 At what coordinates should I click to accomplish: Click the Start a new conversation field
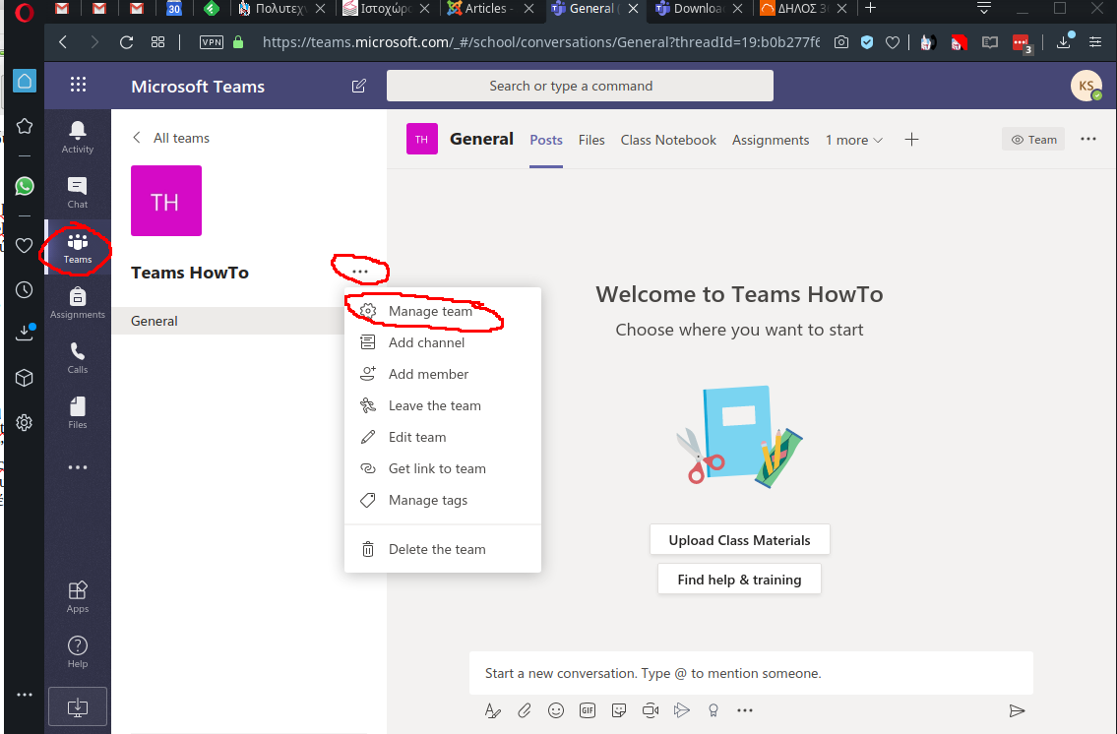tap(750, 674)
